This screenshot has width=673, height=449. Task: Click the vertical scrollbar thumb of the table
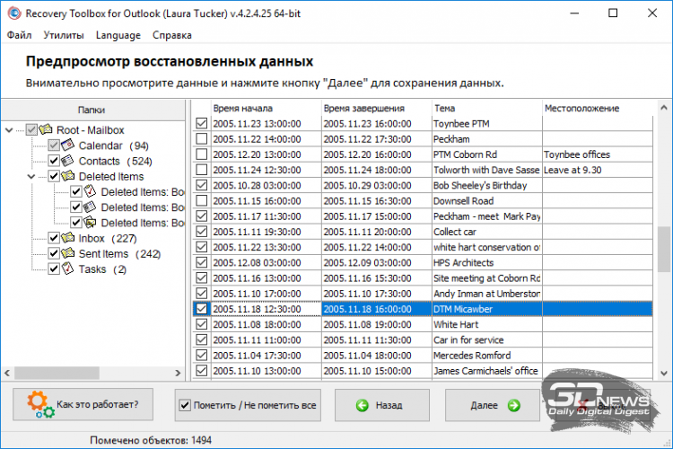663,250
